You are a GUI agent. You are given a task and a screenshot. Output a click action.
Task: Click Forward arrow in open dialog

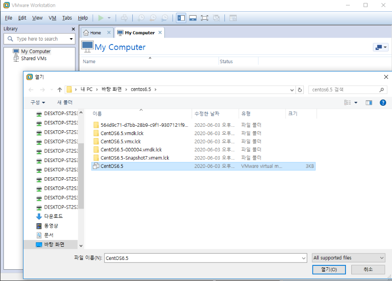[x=43, y=90]
